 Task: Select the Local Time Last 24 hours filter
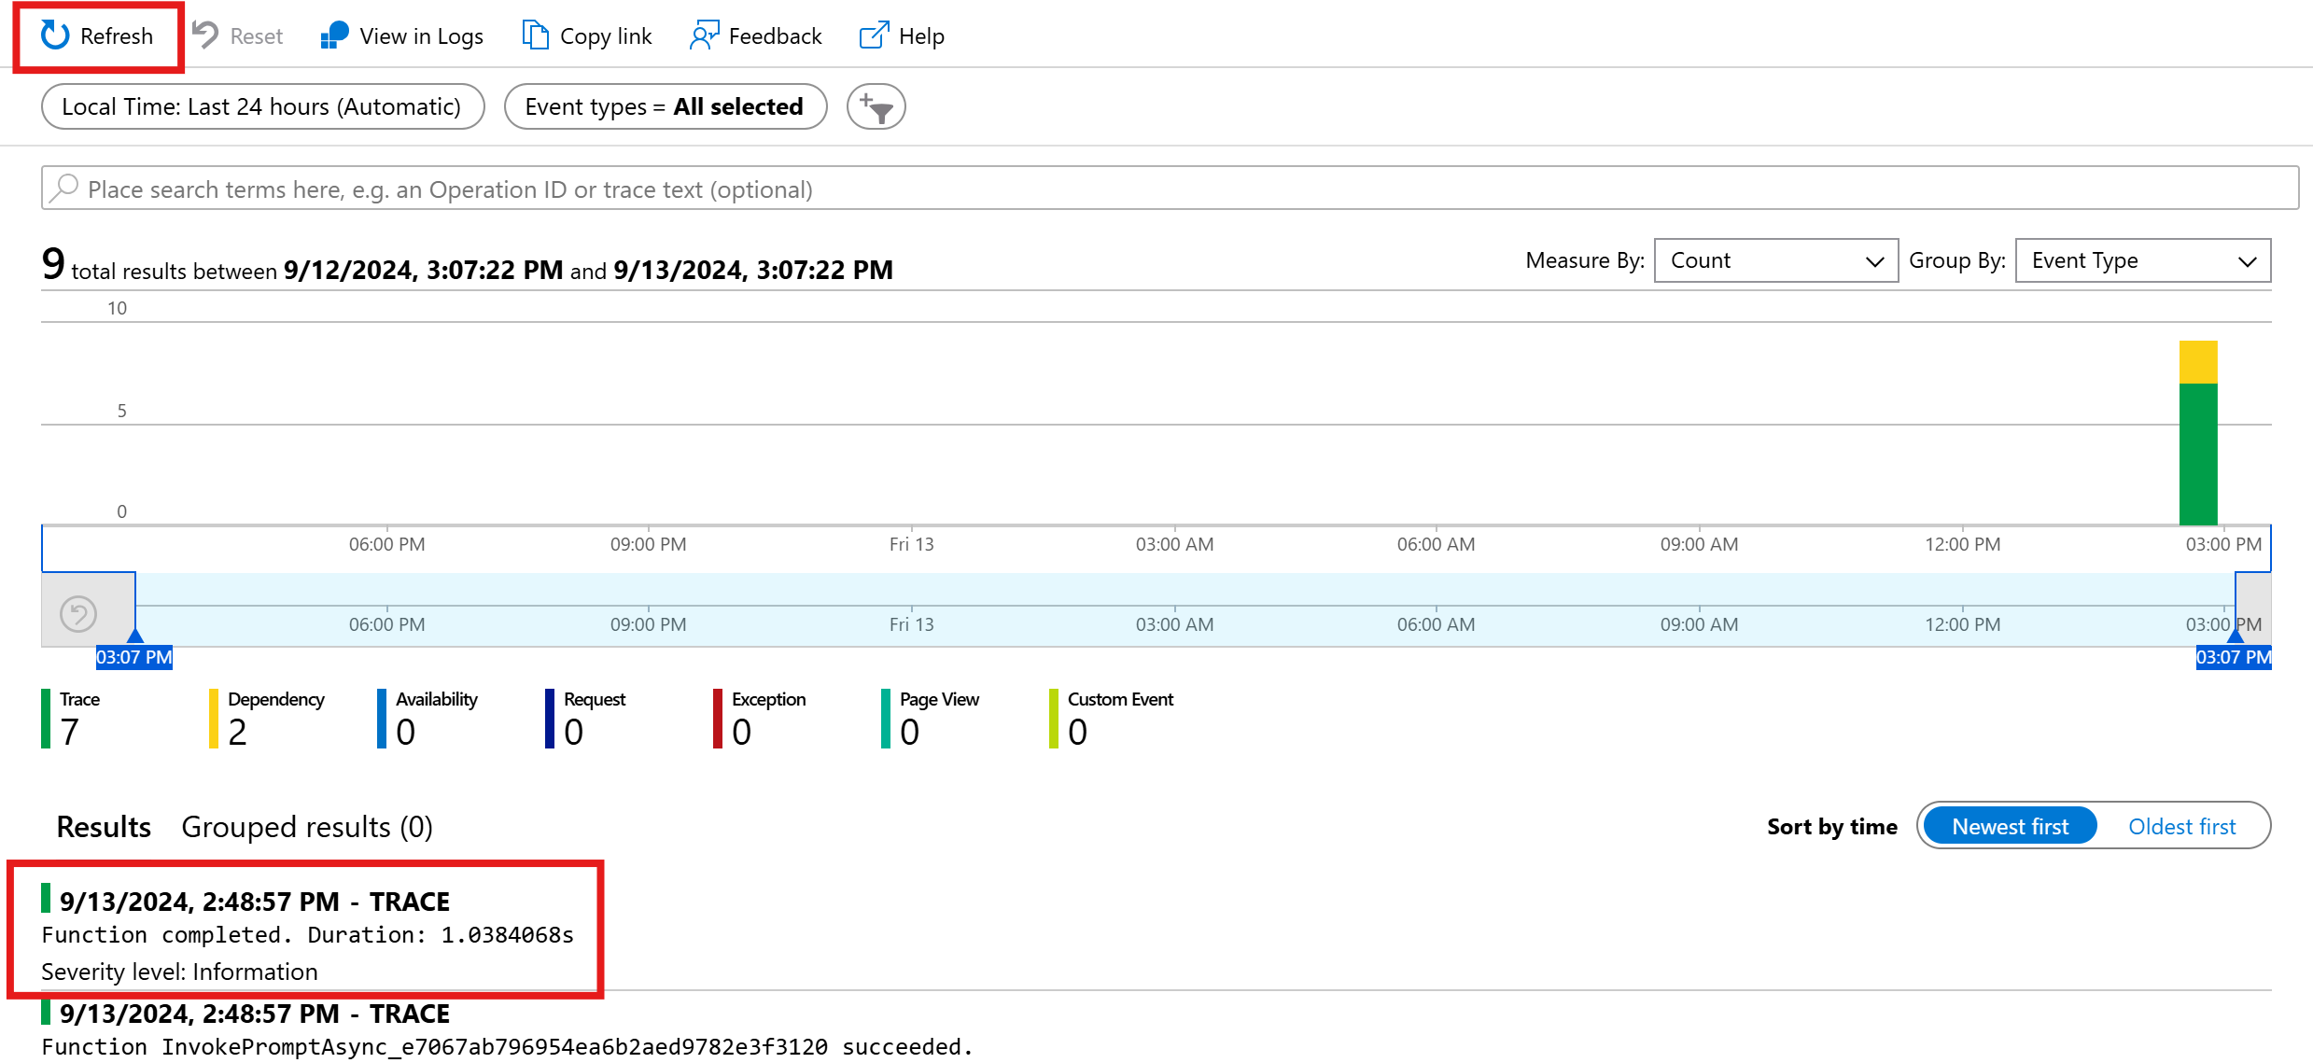(261, 106)
